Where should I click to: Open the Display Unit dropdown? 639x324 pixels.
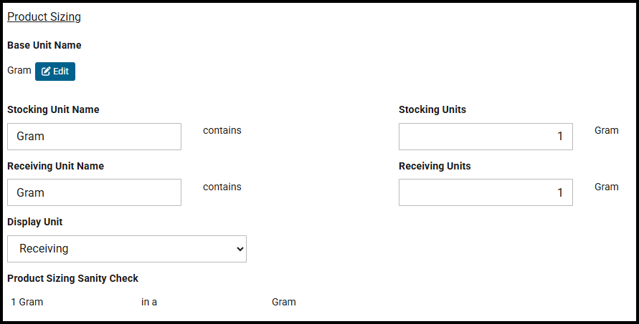pos(127,249)
